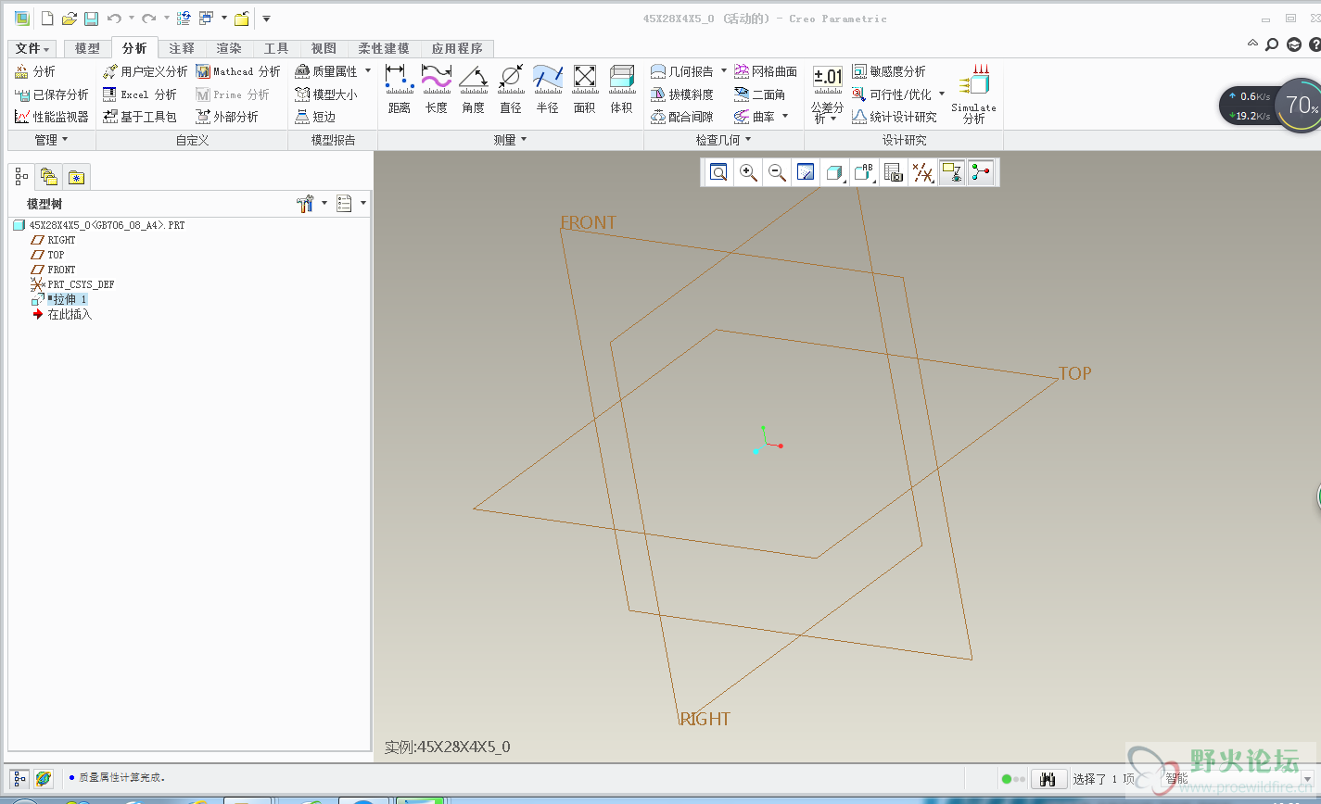Click the Repaint icon in graphics toolbar
This screenshot has width=1321, height=804.
(806, 172)
